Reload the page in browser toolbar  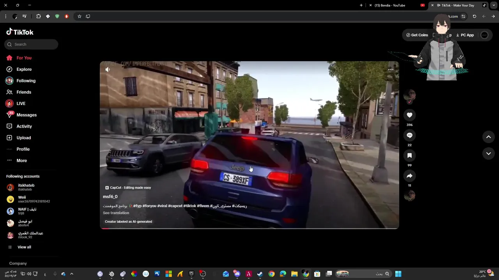pos(474,16)
